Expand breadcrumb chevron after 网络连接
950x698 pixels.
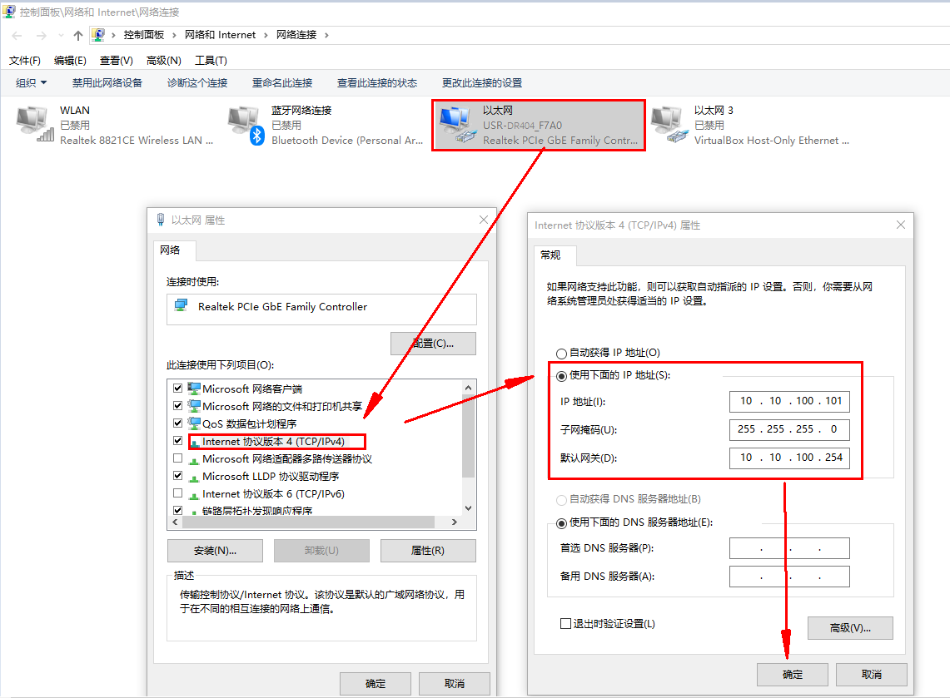coord(326,35)
